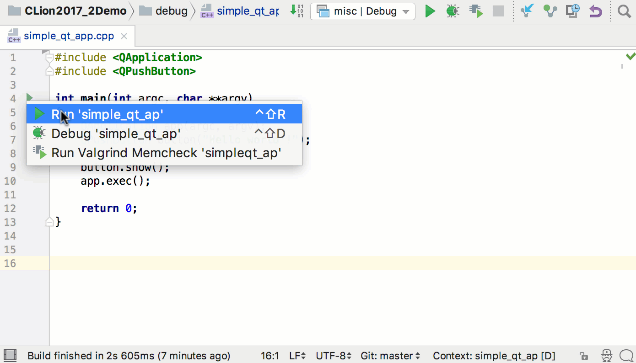Click the build binary arrow icon
Viewport: 636px width, 363px height.
click(x=297, y=11)
